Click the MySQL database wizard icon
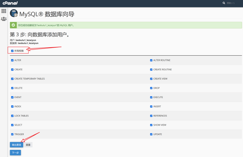243x157 pixels. coord(14,13)
